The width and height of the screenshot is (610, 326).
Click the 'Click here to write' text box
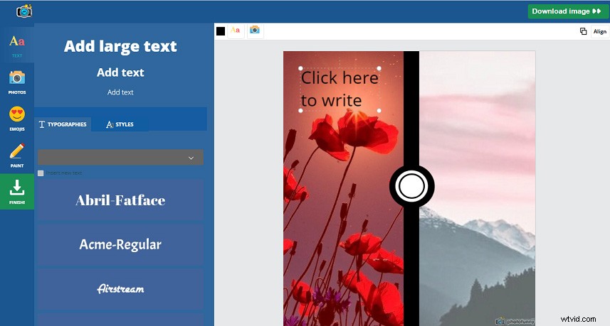point(340,89)
